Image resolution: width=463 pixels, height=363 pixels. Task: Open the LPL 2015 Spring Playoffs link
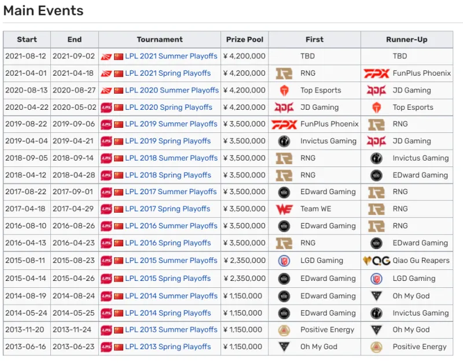pos(168,279)
